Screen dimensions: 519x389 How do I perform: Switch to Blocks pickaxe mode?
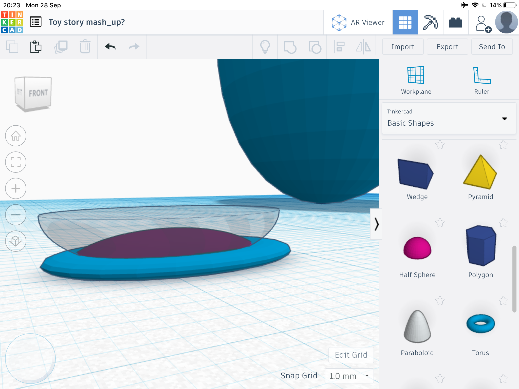pos(430,22)
